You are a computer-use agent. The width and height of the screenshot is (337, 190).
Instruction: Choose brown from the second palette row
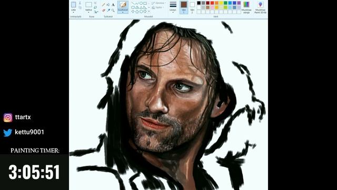[207, 7]
